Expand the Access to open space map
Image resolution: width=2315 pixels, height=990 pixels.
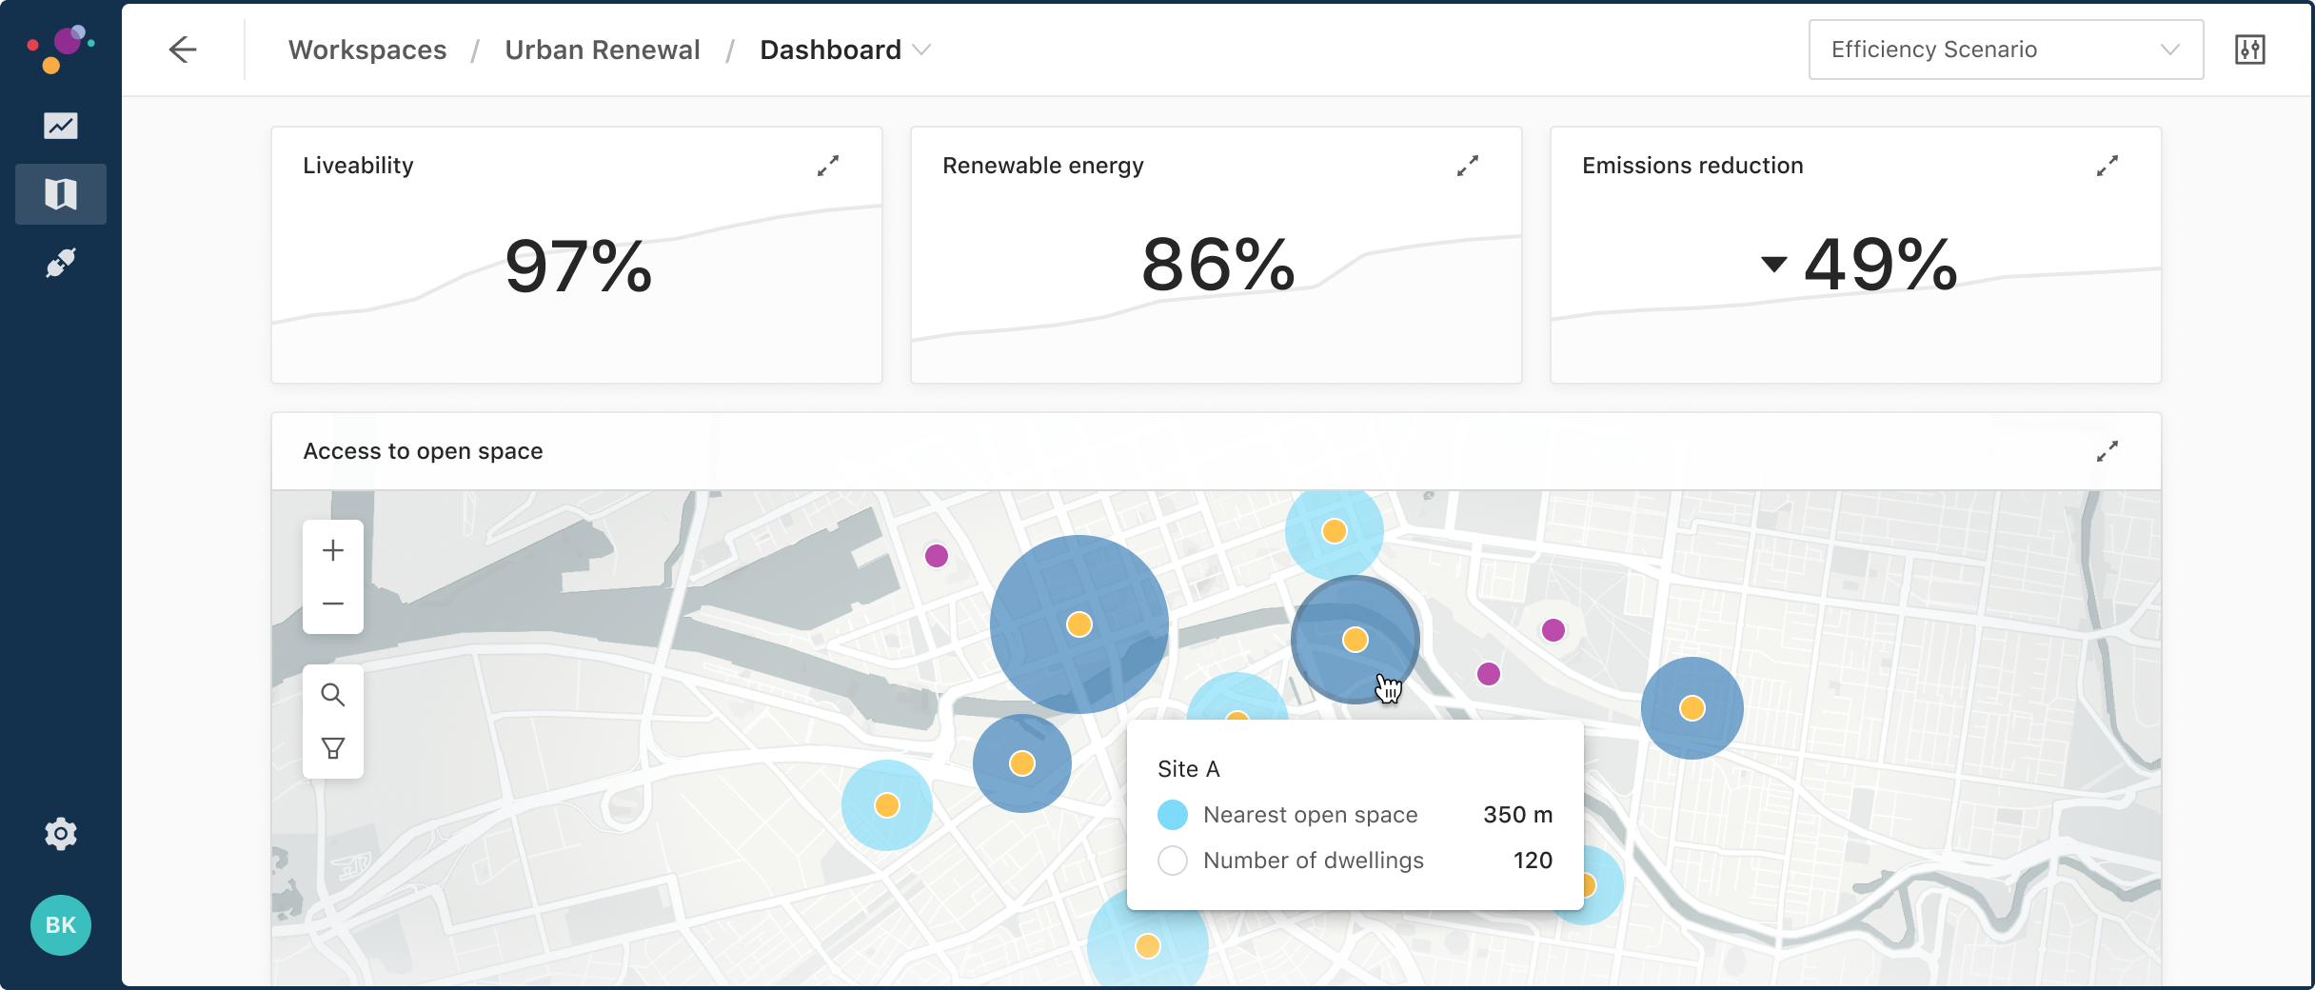2107,451
